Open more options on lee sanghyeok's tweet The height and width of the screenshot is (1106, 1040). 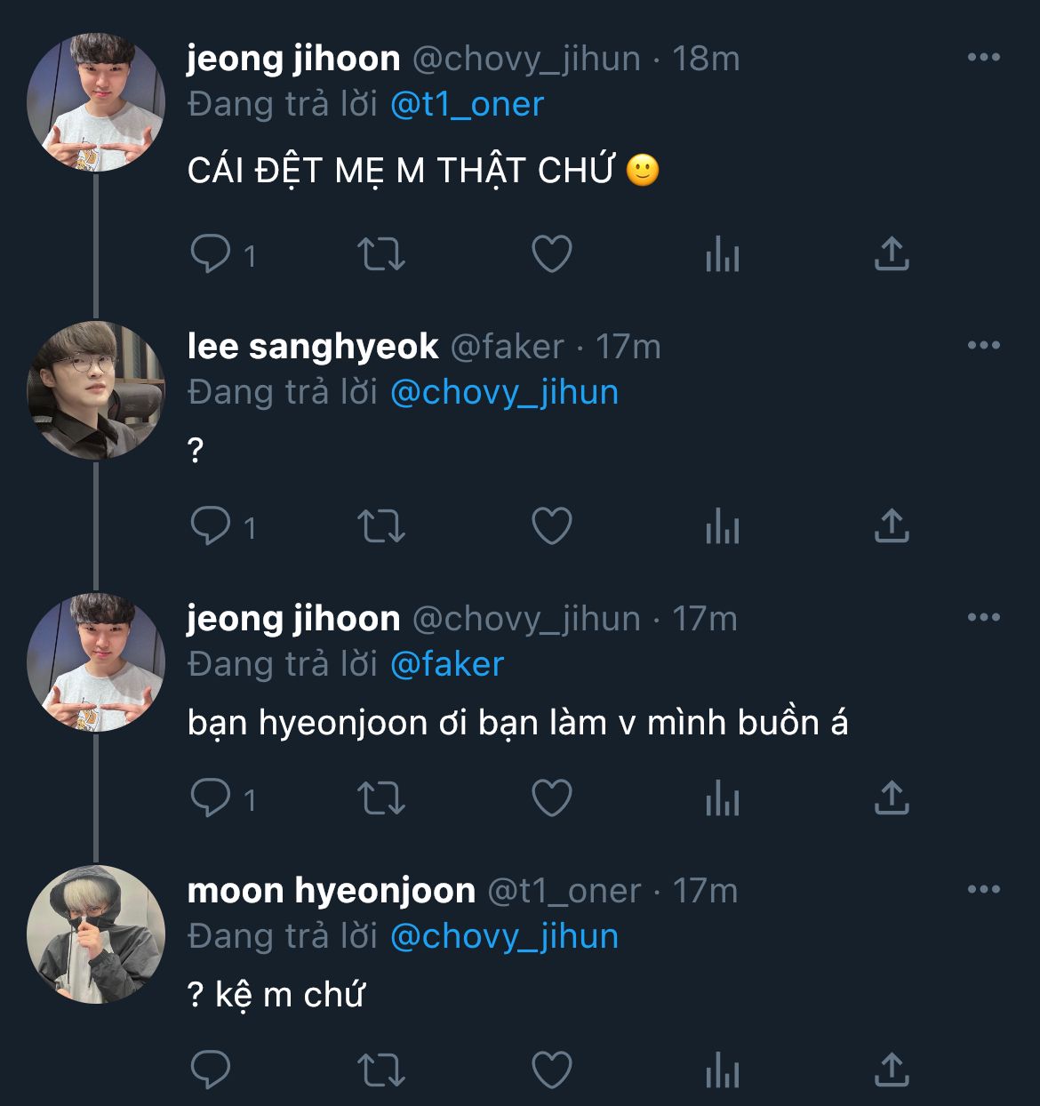point(983,346)
